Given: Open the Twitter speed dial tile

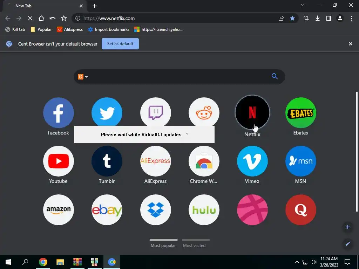Looking at the screenshot, I should coord(107,112).
